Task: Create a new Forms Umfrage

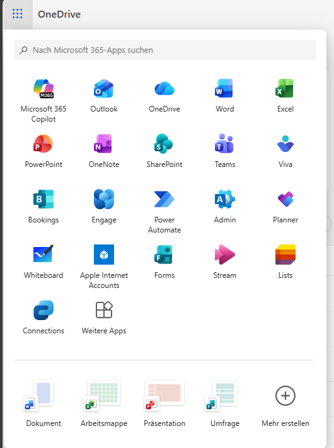Action: click(x=225, y=403)
